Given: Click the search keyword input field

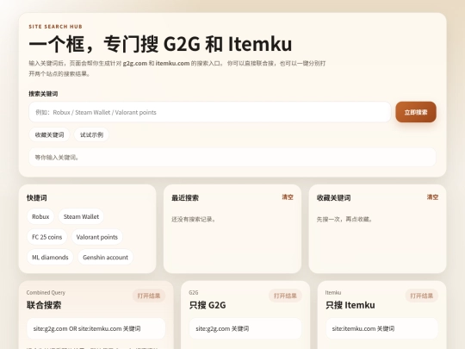Looking at the screenshot, I should click(209, 112).
